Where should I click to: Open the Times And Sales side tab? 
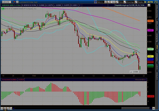point(157,12)
